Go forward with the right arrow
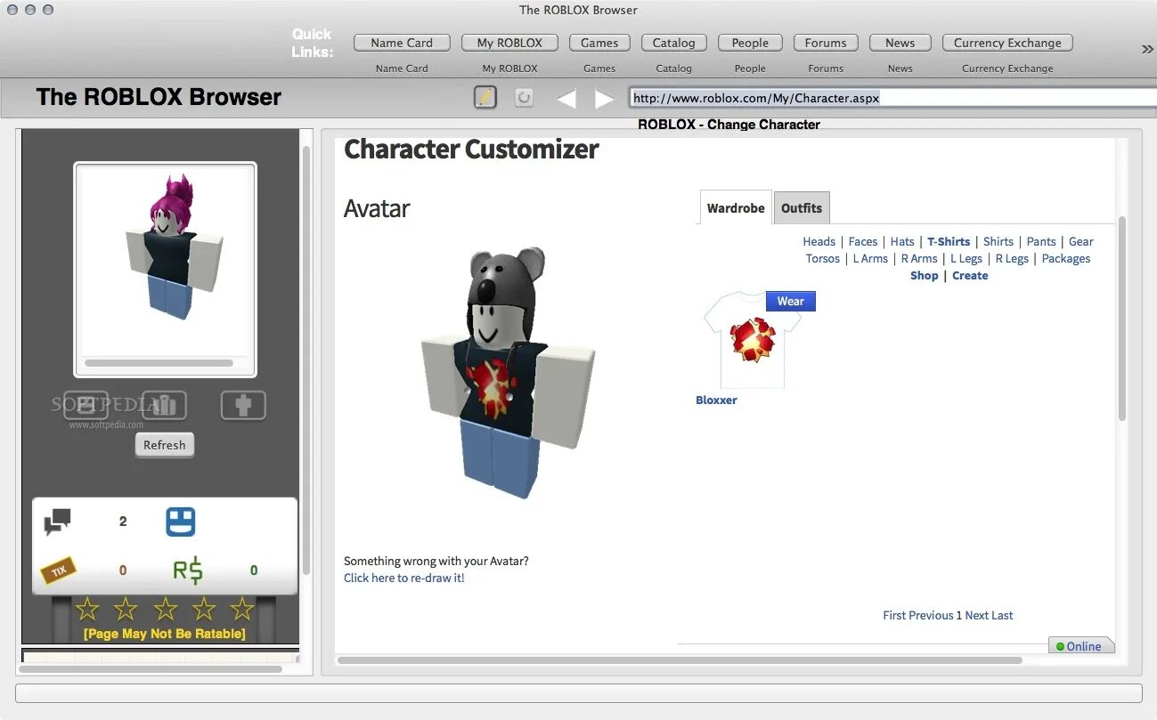This screenshot has width=1157, height=720. pyautogui.click(x=605, y=99)
